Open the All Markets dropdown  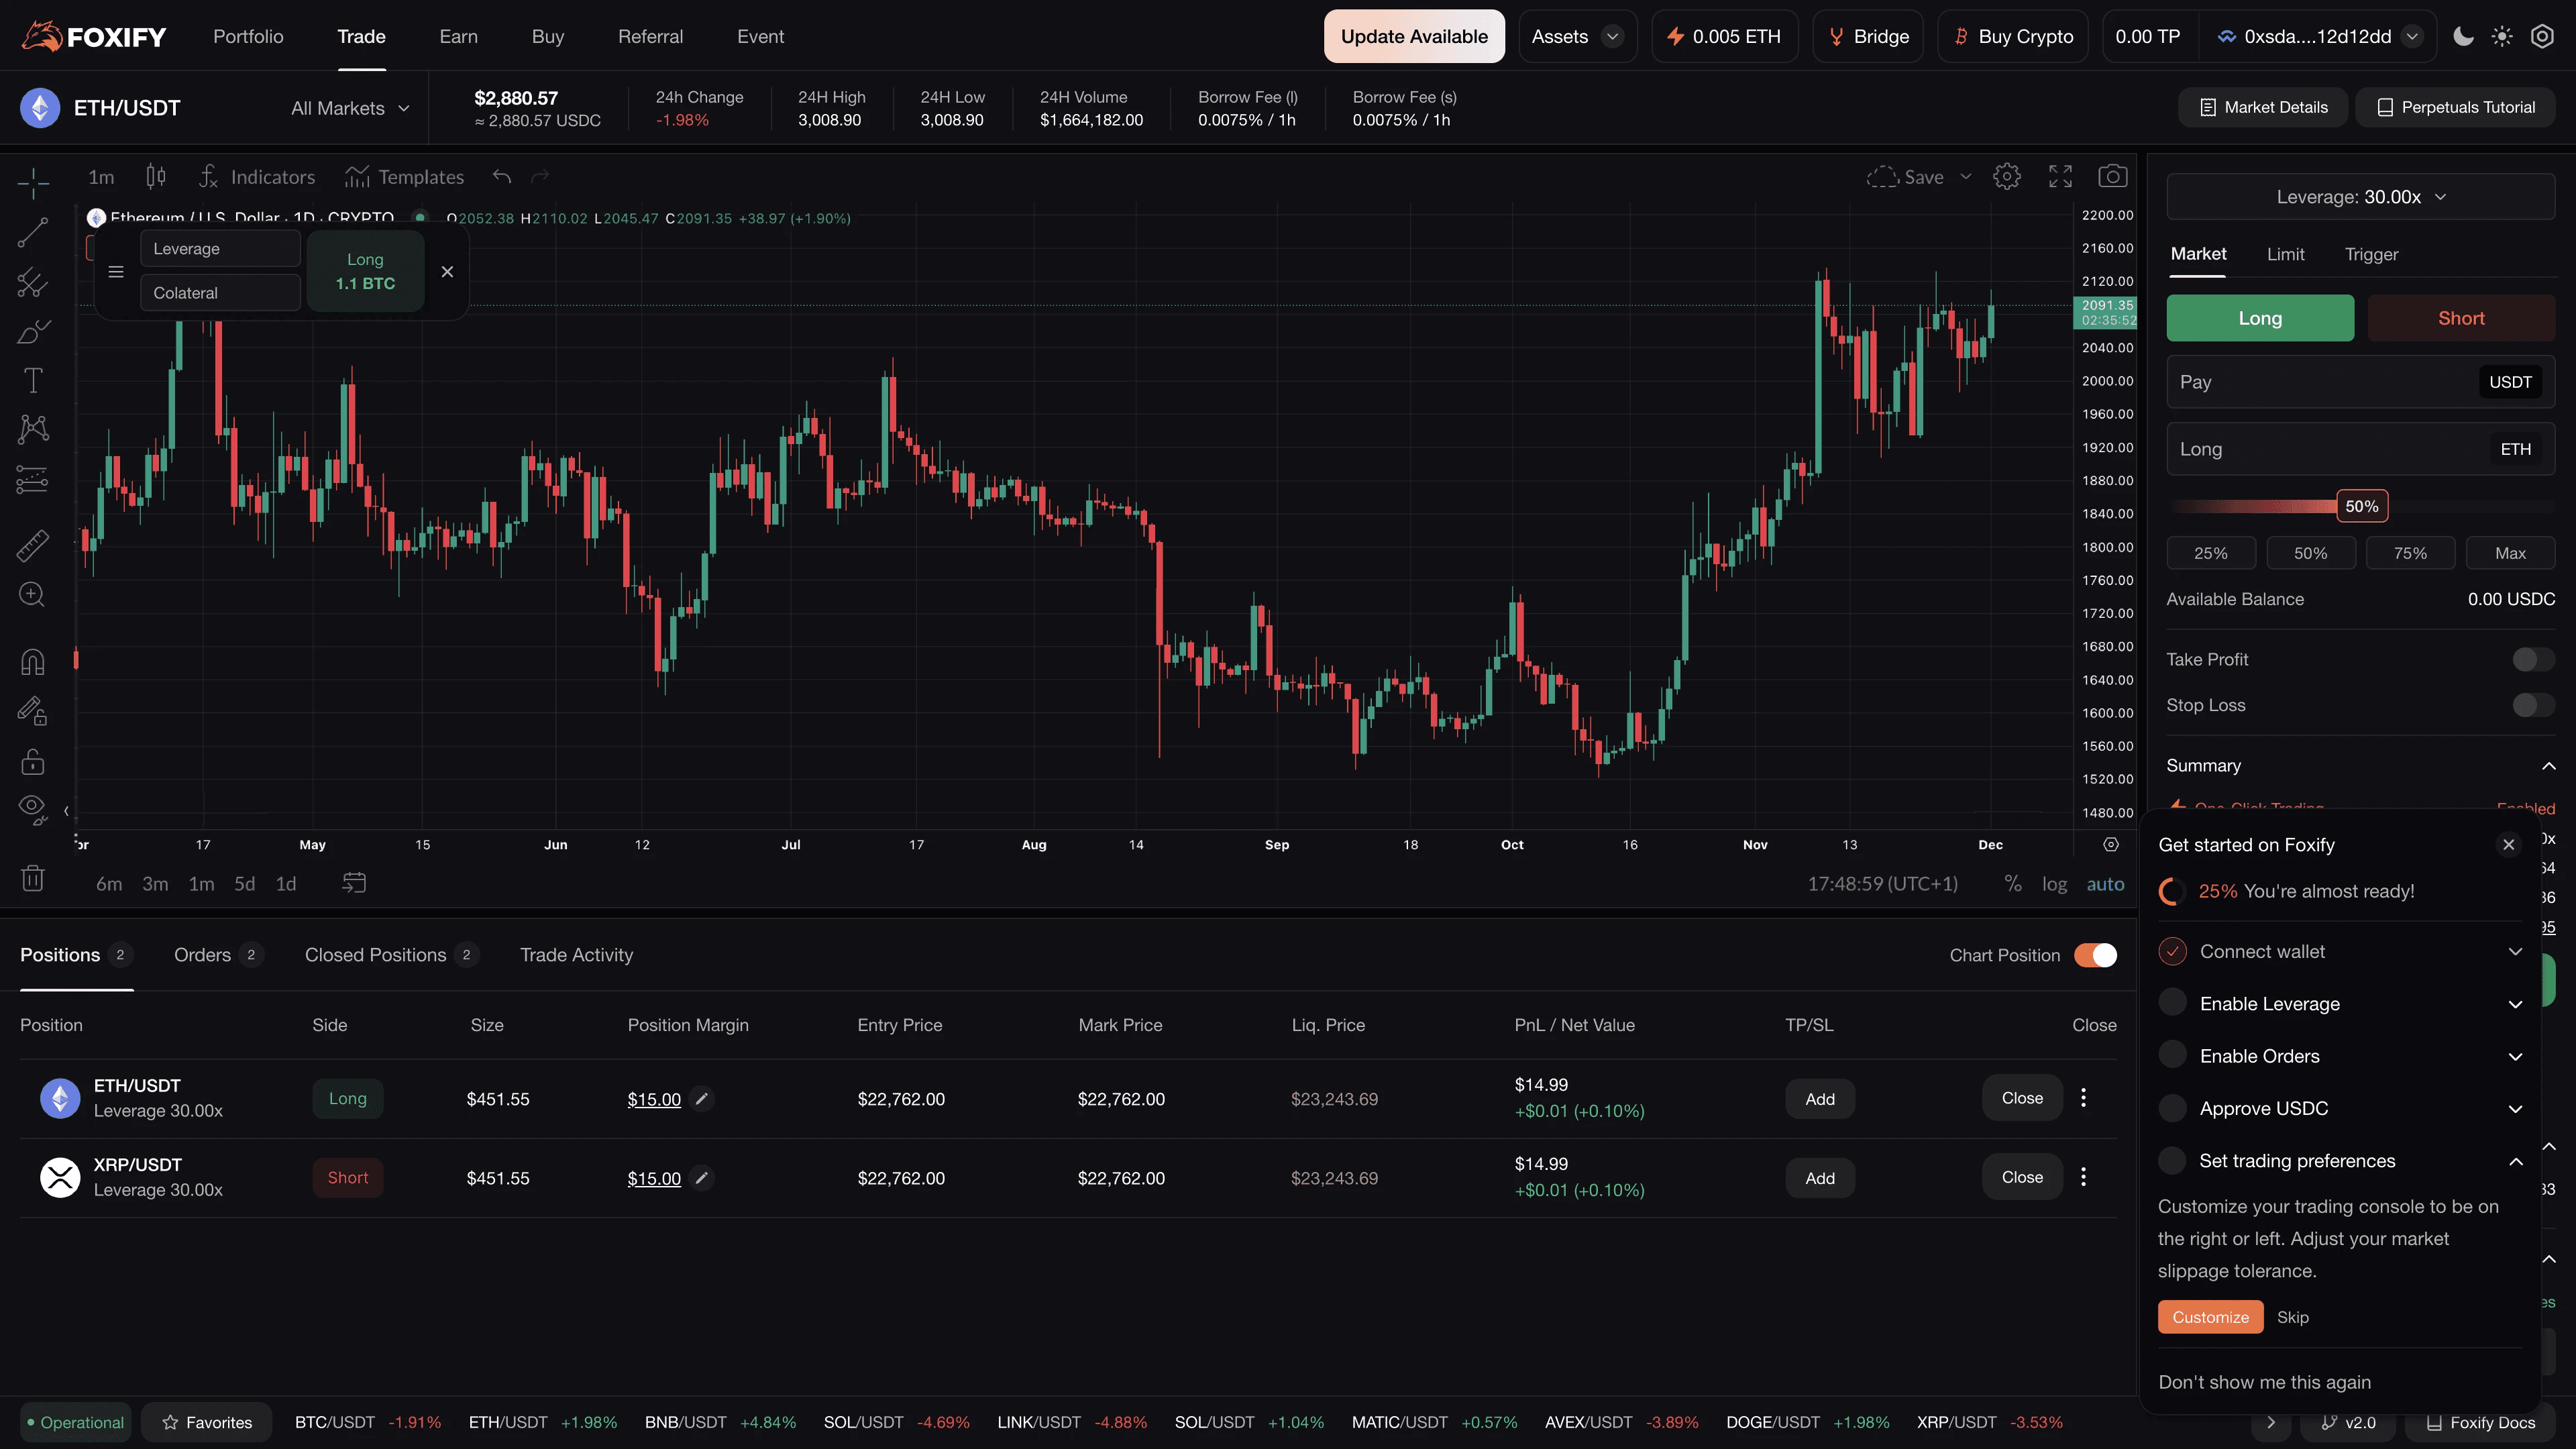(350, 108)
